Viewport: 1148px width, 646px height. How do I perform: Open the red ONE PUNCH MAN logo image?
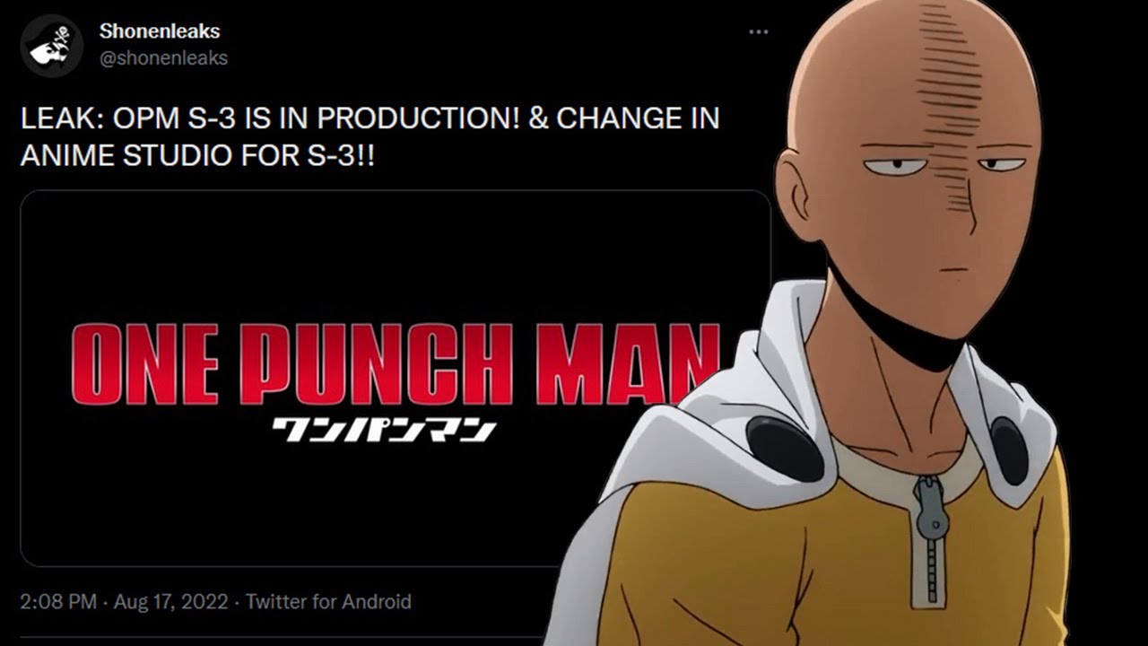click(x=395, y=363)
